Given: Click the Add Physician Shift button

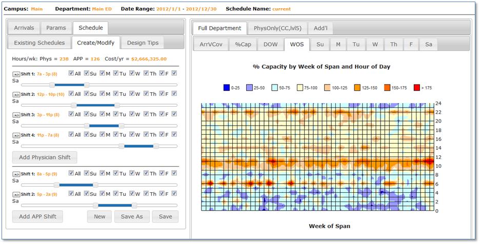Looking at the screenshot, I should tap(45, 157).
